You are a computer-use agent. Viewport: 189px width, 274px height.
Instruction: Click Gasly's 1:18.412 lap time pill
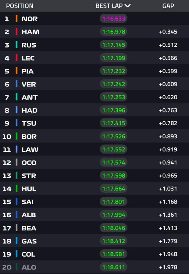click(x=113, y=241)
